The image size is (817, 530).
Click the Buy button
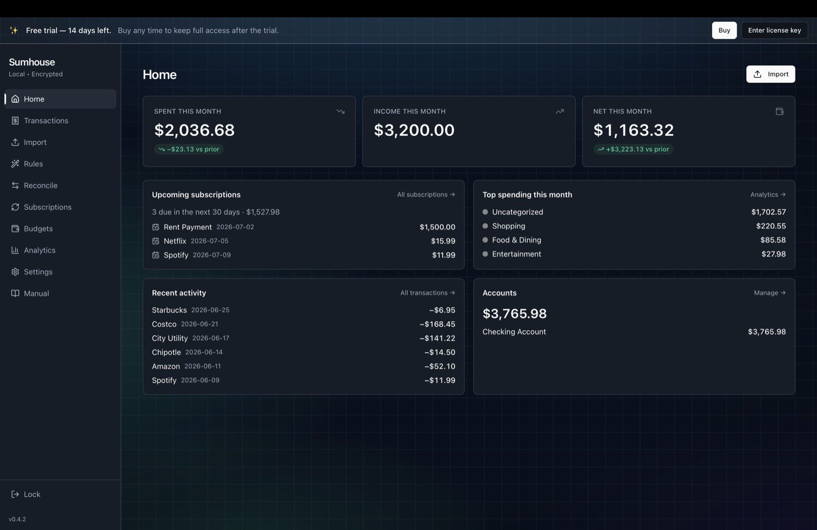pos(724,30)
